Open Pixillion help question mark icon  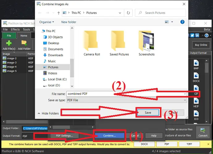point(207,35)
